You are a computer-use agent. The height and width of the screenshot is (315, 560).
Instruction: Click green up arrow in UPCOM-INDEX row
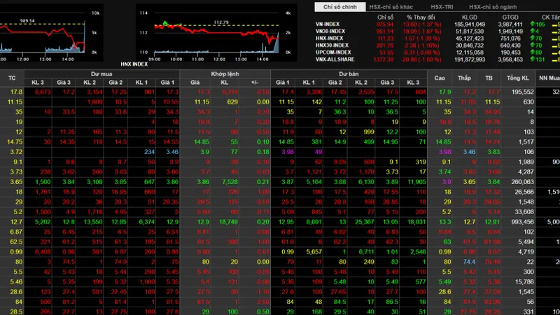click(533, 52)
